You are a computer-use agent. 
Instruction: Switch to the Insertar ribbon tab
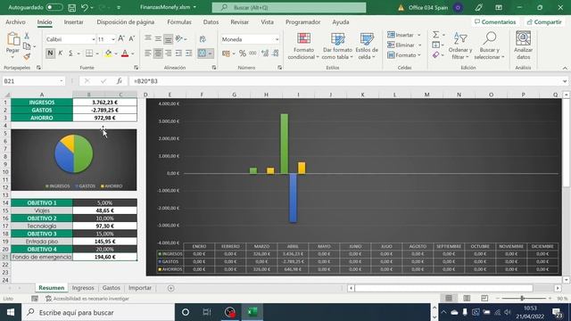(x=73, y=22)
